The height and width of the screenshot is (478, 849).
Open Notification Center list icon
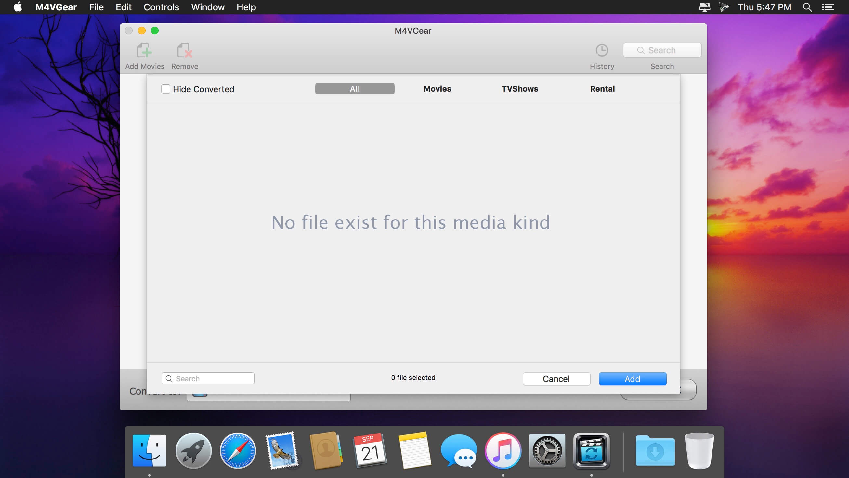(828, 7)
